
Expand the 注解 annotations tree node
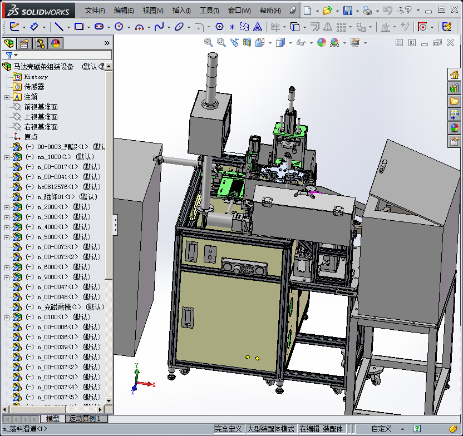7,97
